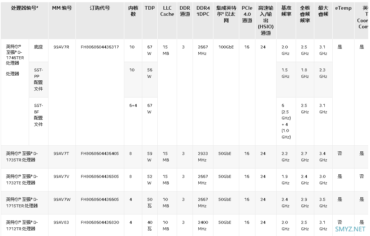Click the 50 瓦 TDP cell
The width and height of the screenshot is (370, 236).
pyautogui.click(x=149, y=202)
